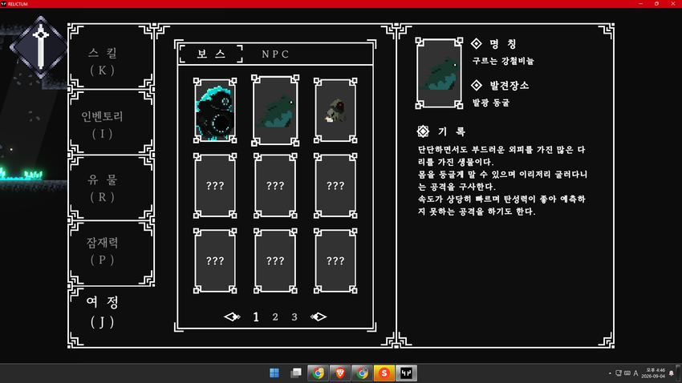Click first locked ??? card in middle row
This screenshot has height=383, width=682.
pyautogui.click(x=215, y=186)
